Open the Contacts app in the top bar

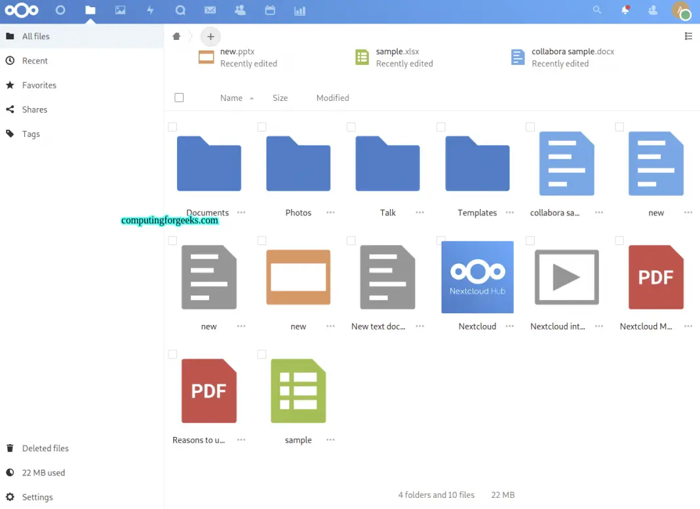(x=239, y=10)
